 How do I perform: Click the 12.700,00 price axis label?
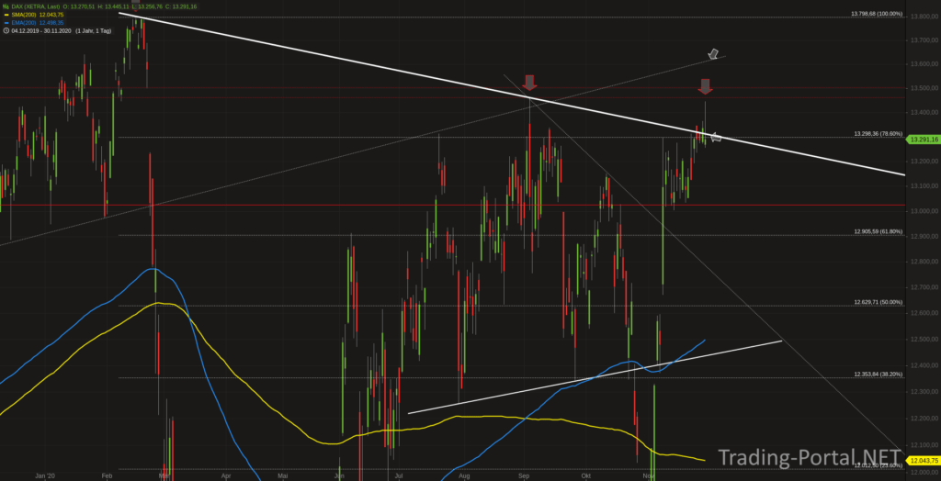pos(924,288)
